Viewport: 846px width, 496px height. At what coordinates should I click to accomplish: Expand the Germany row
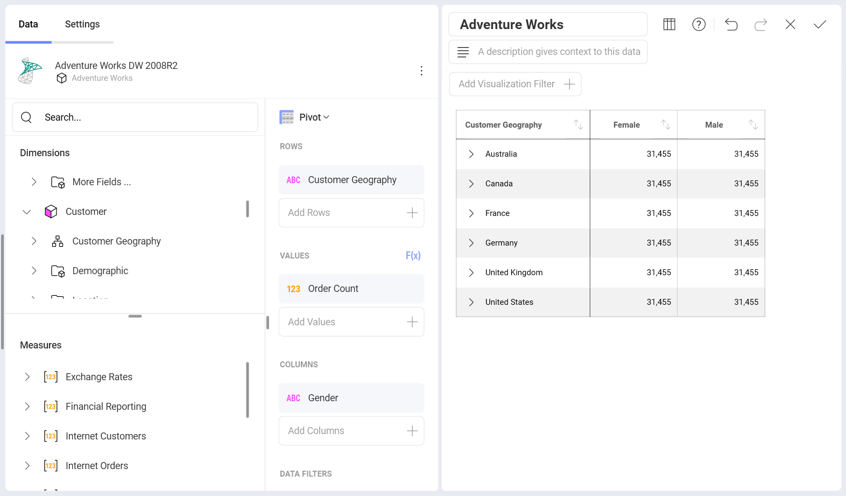click(x=471, y=243)
